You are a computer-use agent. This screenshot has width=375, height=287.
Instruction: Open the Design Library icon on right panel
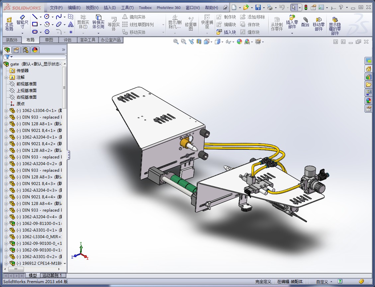coord(369,76)
